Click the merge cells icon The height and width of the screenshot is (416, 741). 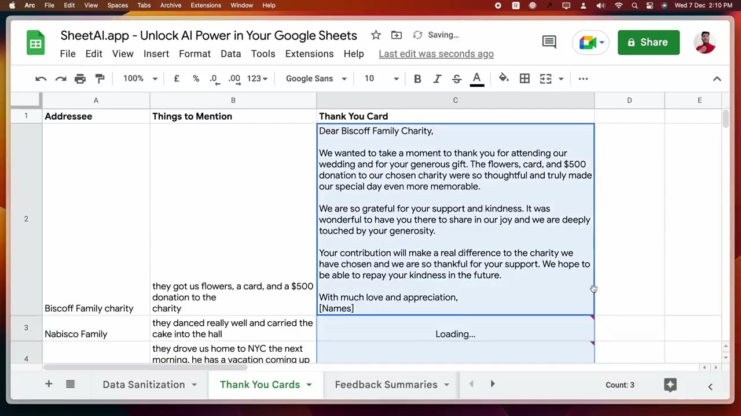[x=545, y=79]
